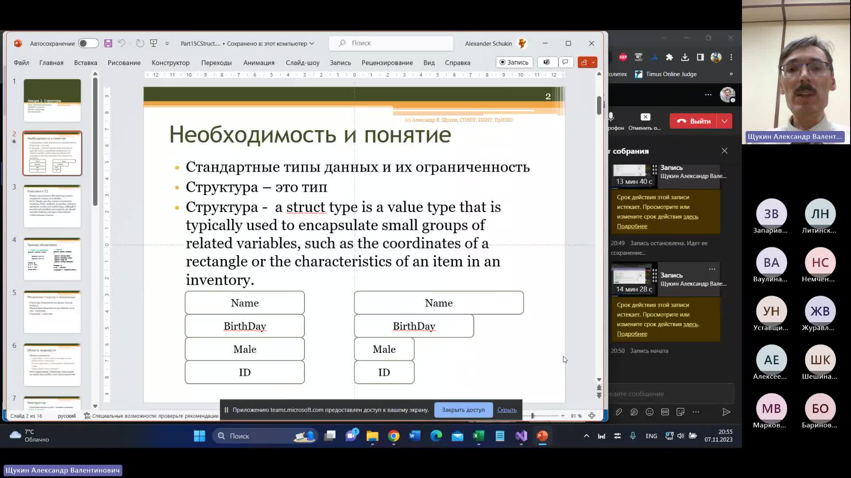Viewport: 851px width, 478px height.
Task: Switch to the Вставка tab
Action: (x=86, y=62)
